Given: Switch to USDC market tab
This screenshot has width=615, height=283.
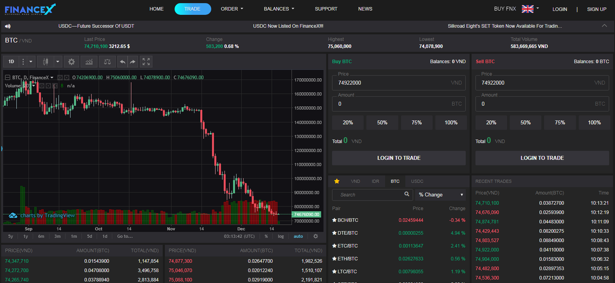Looking at the screenshot, I should (x=418, y=181).
